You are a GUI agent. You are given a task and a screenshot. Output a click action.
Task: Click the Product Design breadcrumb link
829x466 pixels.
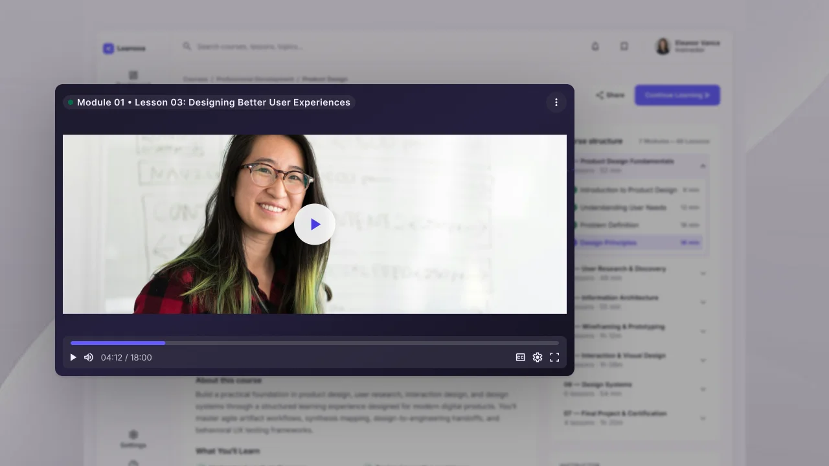click(325, 79)
